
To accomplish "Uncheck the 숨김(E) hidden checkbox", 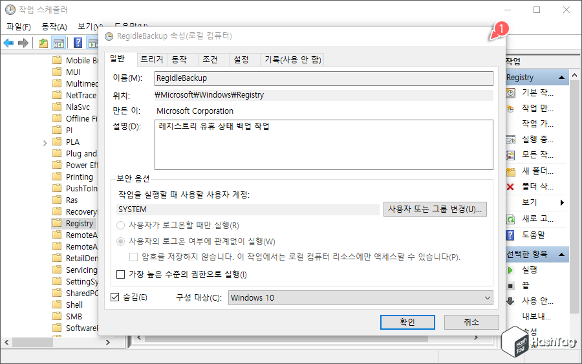I will click(114, 297).
